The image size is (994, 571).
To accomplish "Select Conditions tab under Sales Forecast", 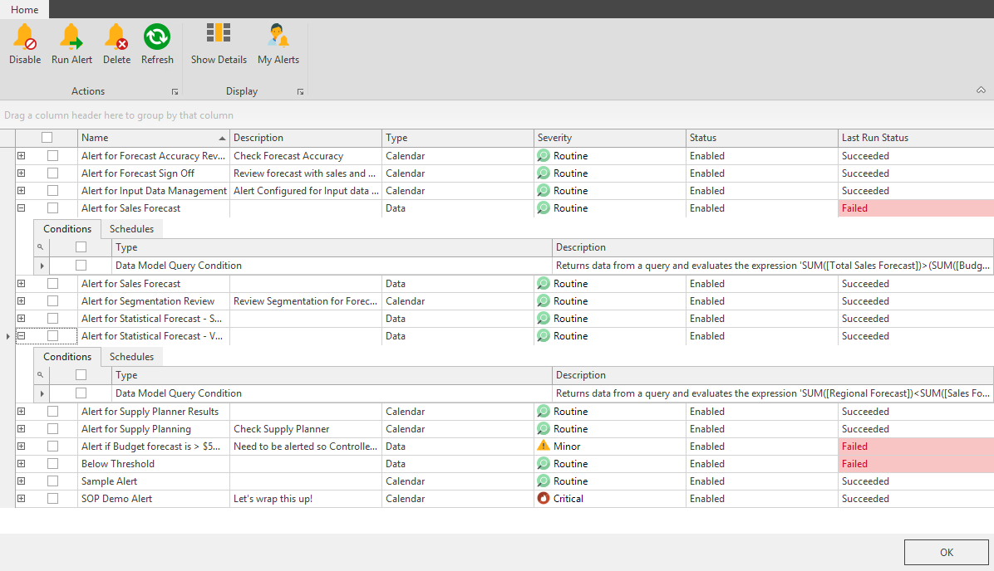I will click(67, 229).
